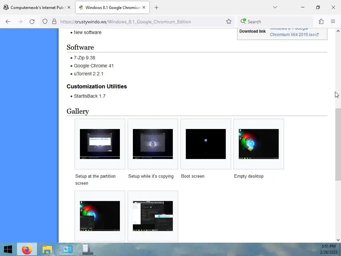Click the scroll up arrow of page scrollbar
The width and height of the screenshot is (341, 256).
[x=338, y=31]
